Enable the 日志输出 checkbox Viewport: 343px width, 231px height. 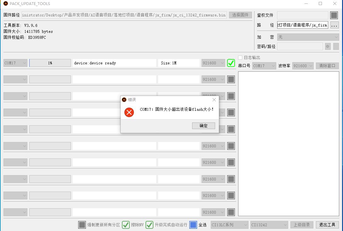click(241, 58)
